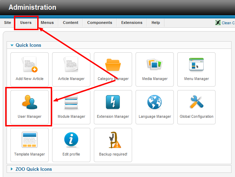Open the Components menu

[x=100, y=23]
